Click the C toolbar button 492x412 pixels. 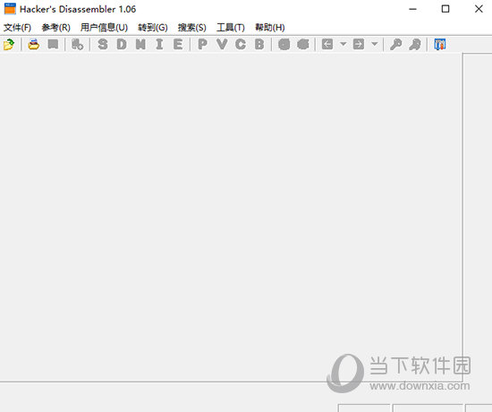241,44
